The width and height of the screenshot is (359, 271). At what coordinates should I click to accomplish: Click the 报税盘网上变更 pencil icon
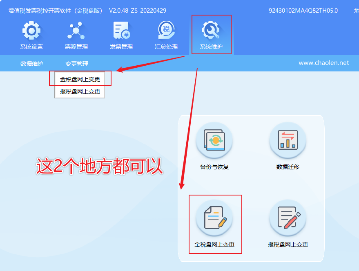(x=288, y=218)
